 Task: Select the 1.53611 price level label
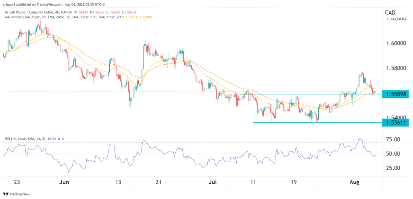[395, 122]
